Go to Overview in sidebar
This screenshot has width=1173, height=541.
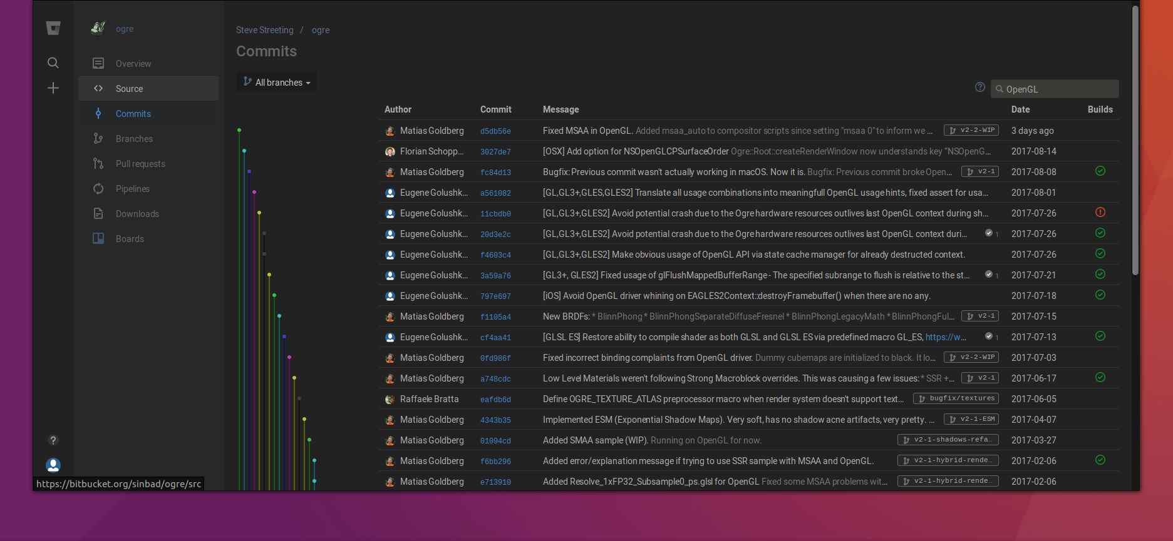click(148, 63)
